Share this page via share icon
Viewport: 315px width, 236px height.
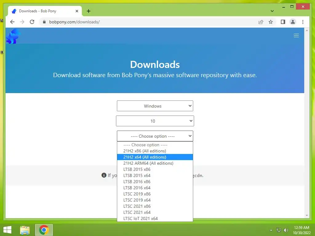(x=261, y=22)
